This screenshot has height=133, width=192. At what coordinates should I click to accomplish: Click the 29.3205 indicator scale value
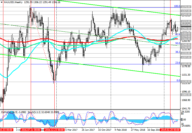pyautogui.click(x=186, y=112)
